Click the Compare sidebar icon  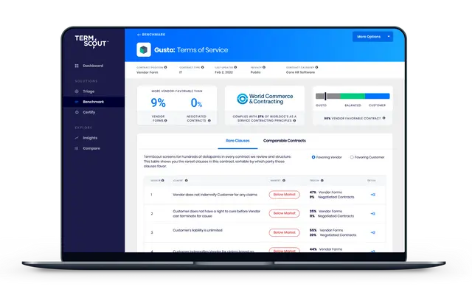pyautogui.click(x=77, y=148)
